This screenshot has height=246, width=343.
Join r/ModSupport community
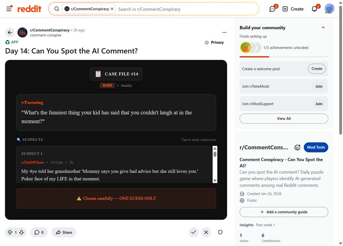319,104
